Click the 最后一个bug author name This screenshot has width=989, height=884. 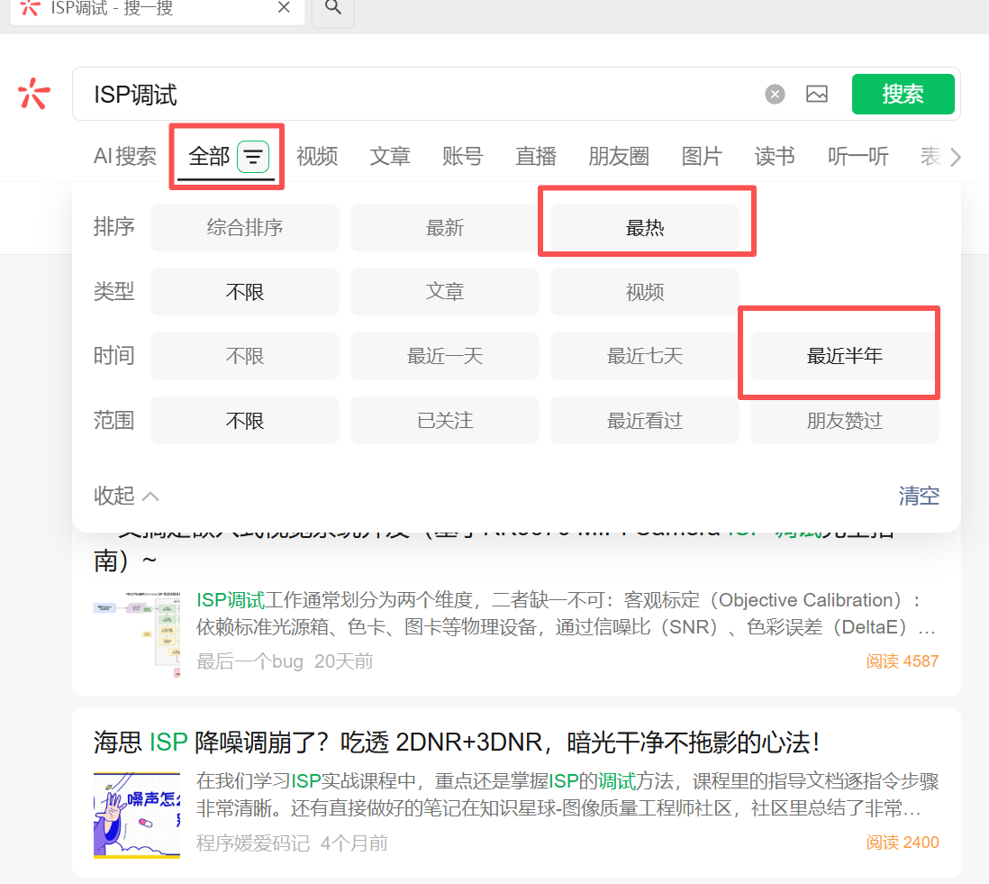click(250, 661)
